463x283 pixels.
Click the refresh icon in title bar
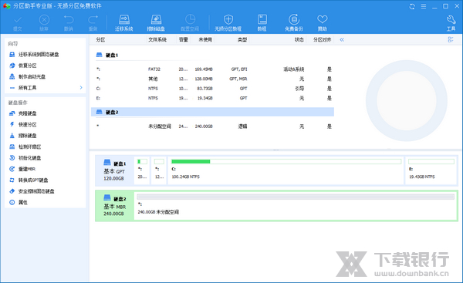coord(412,6)
